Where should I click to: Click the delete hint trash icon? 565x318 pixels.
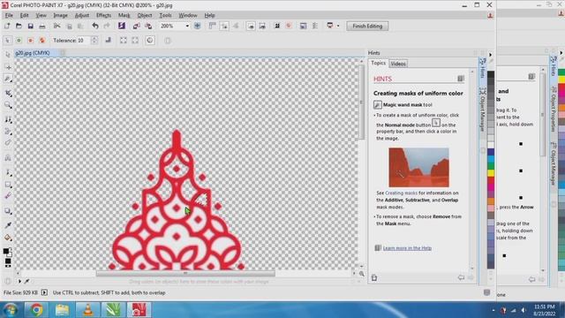pos(374,278)
